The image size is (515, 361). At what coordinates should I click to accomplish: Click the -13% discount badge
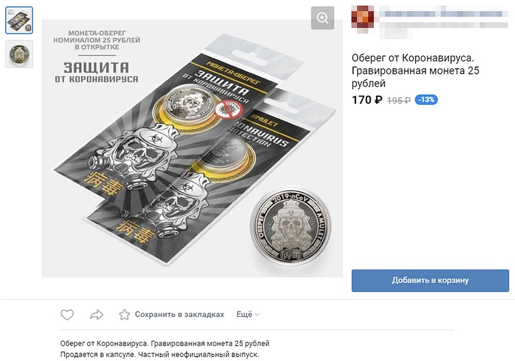pyautogui.click(x=426, y=99)
